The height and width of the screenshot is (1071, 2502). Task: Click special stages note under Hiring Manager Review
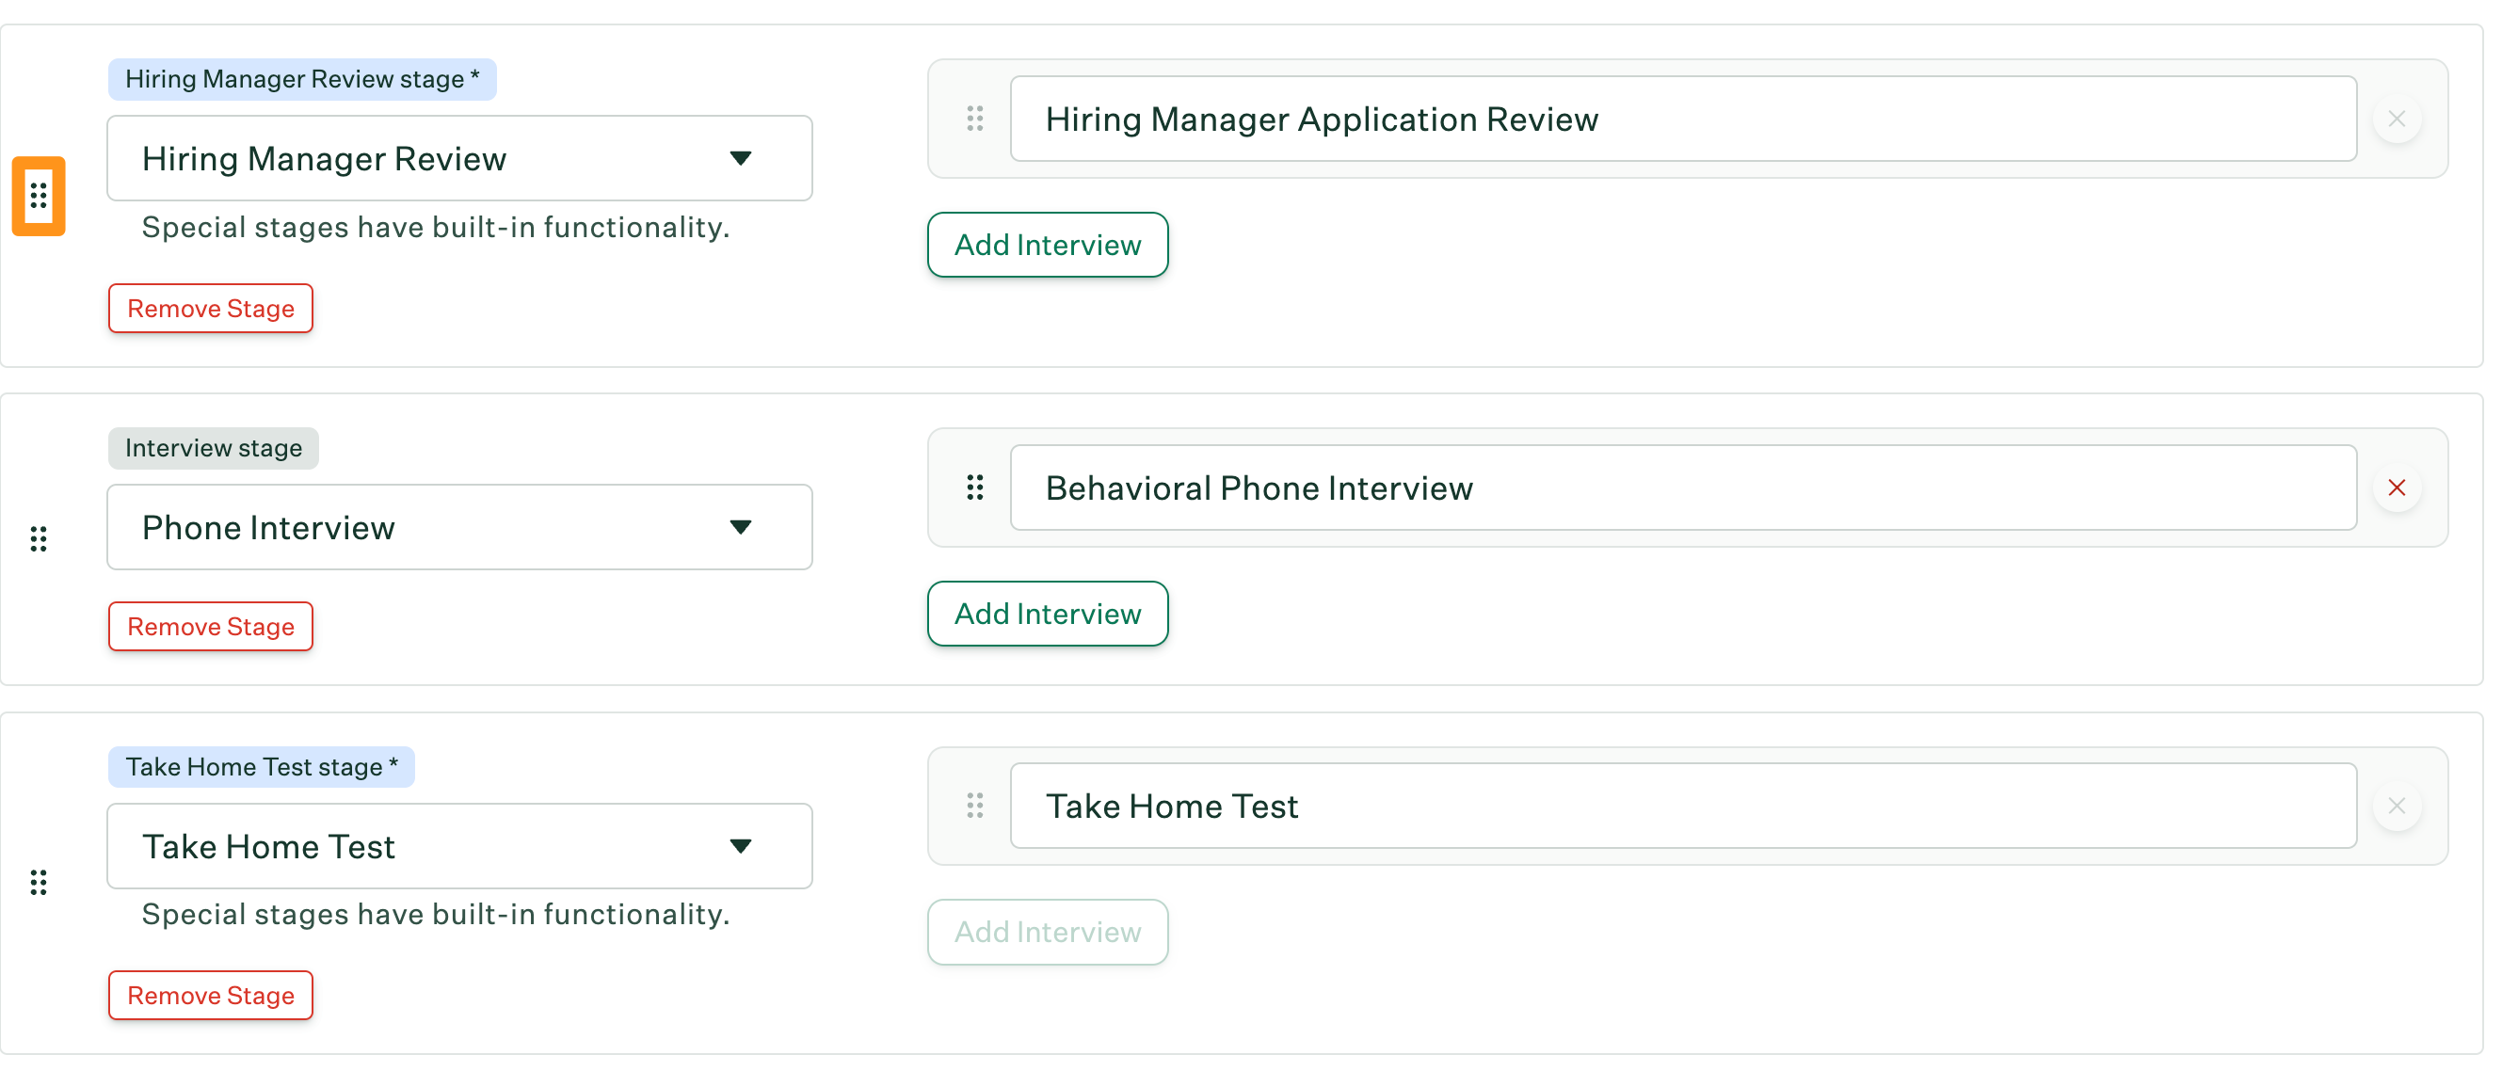coord(435,227)
